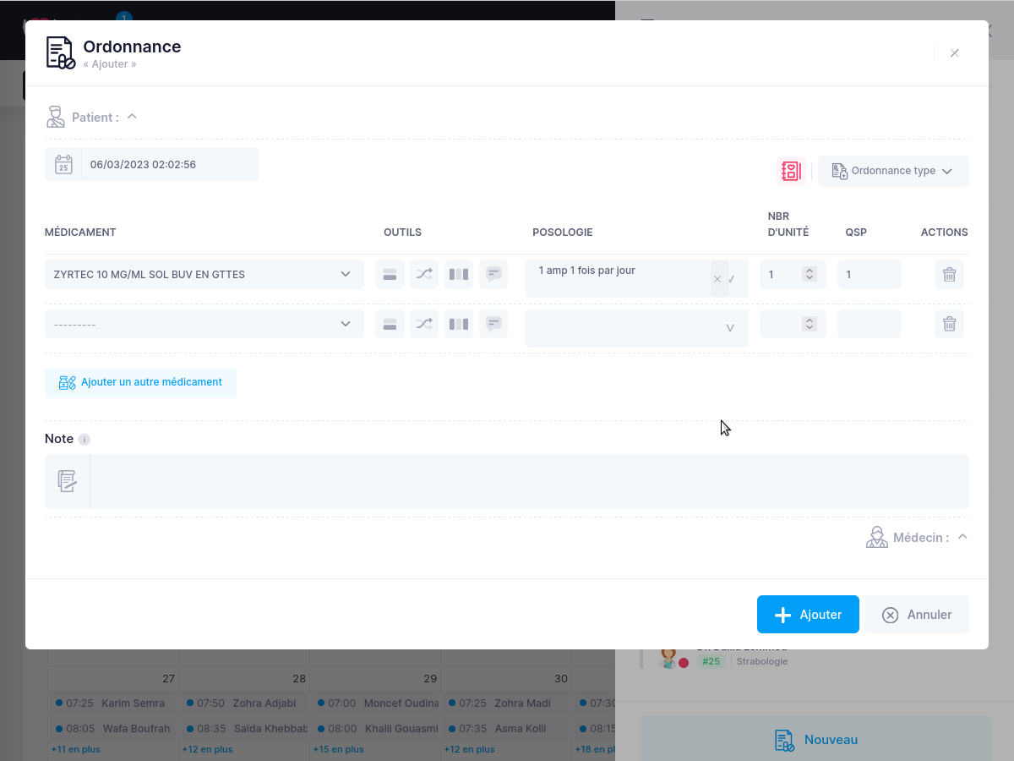Click into the Note text field

(x=528, y=481)
